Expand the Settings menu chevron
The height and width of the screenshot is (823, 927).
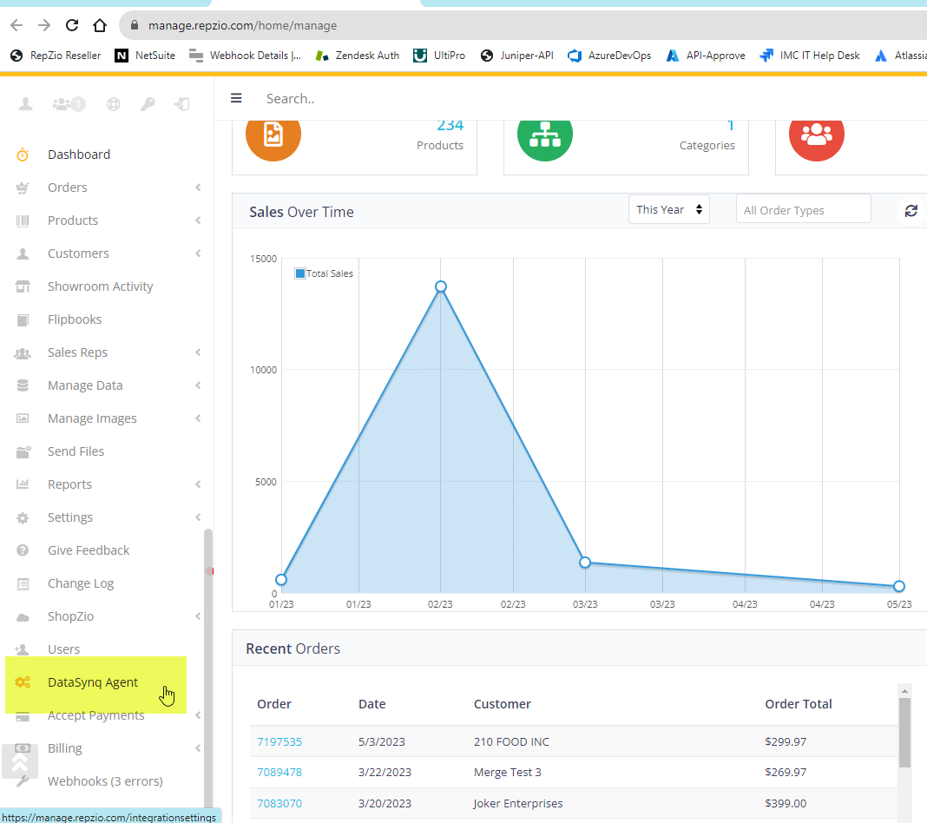click(x=198, y=517)
